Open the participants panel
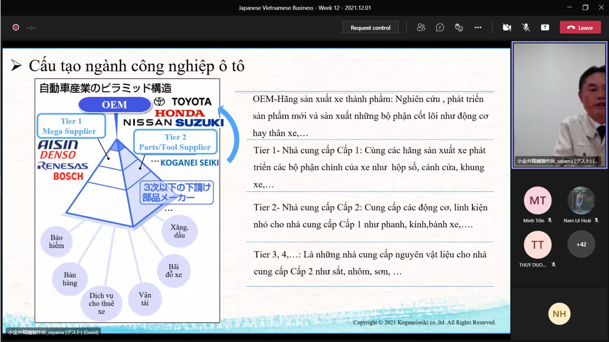 coord(421,27)
